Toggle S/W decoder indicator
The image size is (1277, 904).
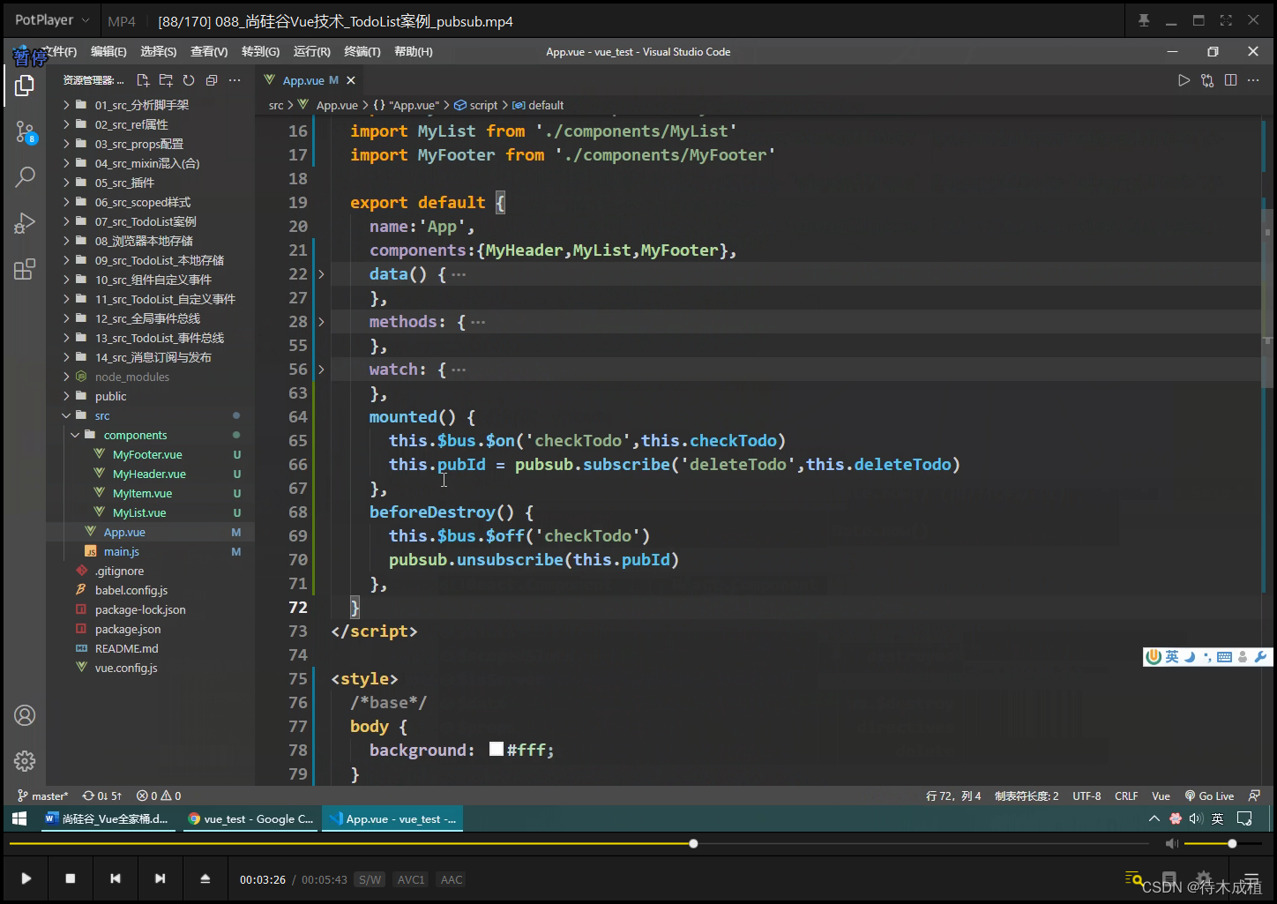click(x=370, y=879)
